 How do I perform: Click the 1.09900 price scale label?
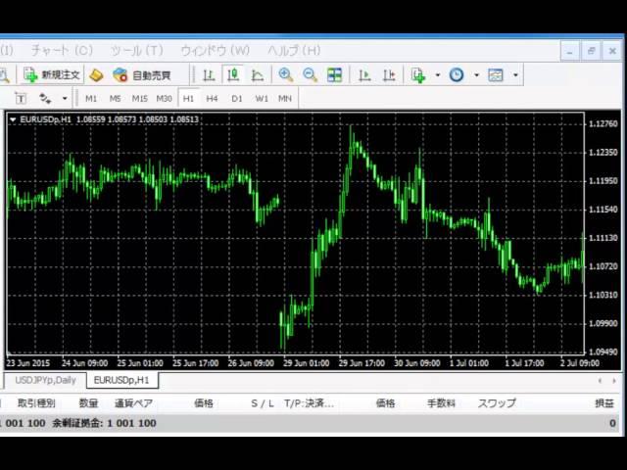pos(603,323)
